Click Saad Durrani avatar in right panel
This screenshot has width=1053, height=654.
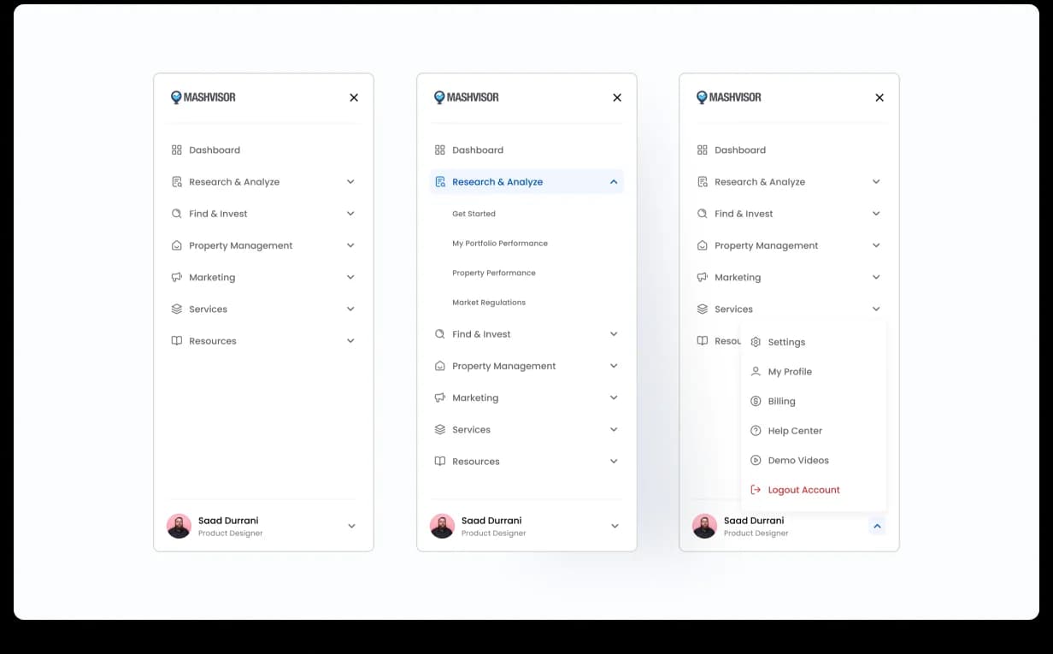[x=704, y=526]
